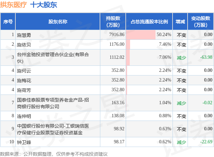
Task: Click the 变动股数(万股) column header
Action: pos(201,21)
